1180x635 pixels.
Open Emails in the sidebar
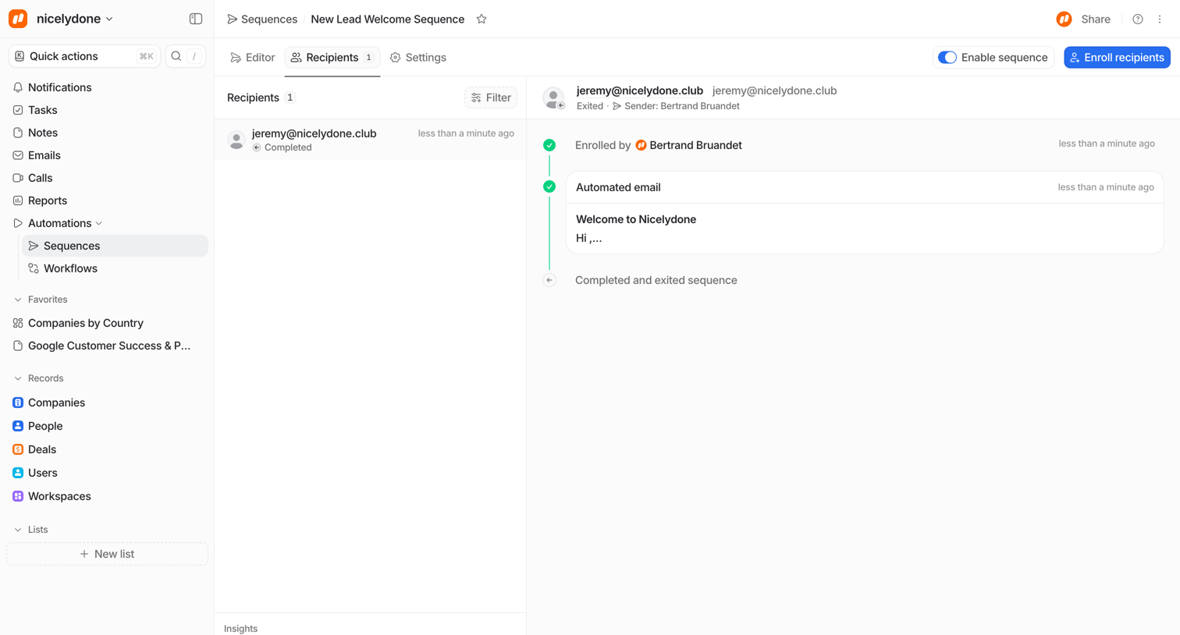click(108, 155)
